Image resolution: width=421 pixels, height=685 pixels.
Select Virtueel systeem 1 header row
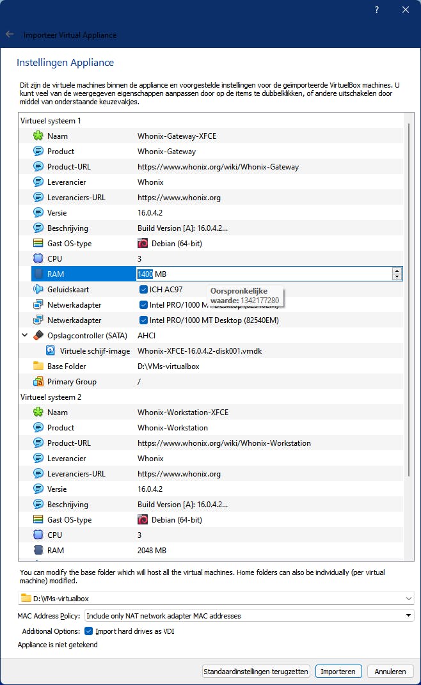tap(51, 121)
